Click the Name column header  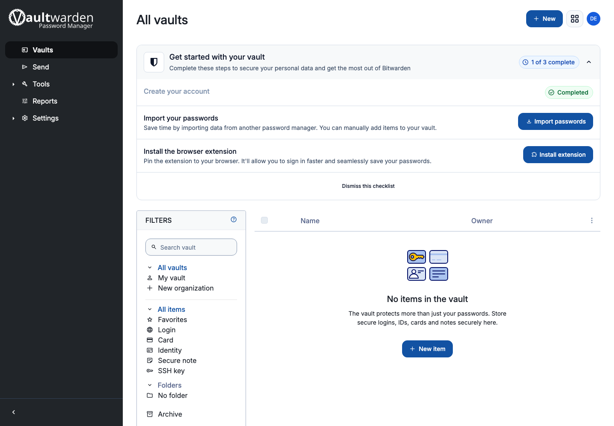tap(310, 221)
